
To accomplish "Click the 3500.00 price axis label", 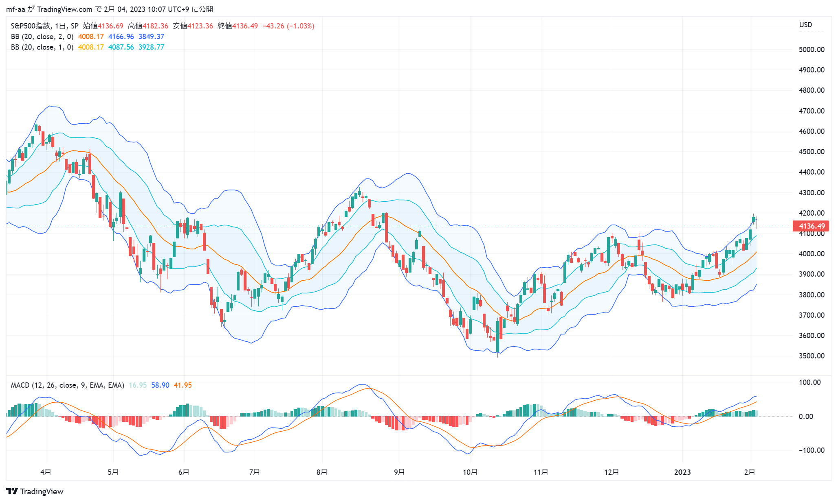I will click(812, 356).
